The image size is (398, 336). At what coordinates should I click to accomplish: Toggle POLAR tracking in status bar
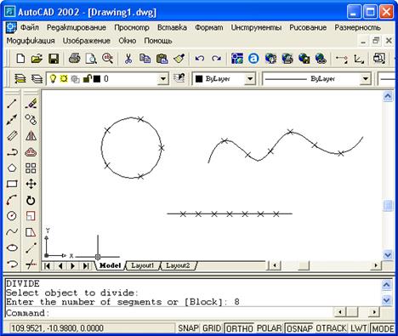[x=269, y=328]
